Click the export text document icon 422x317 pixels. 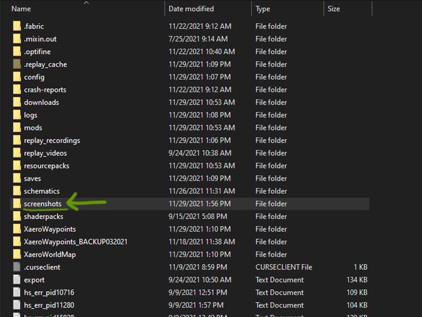pyautogui.click(x=17, y=280)
